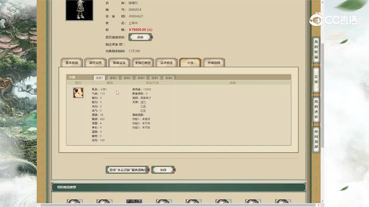
Task: Click the character sprite image at top
Action: pos(79,10)
